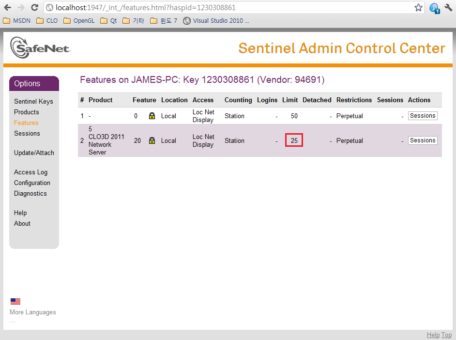
Task: Click Sessions button for CLO3D row
Action: point(423,140)
